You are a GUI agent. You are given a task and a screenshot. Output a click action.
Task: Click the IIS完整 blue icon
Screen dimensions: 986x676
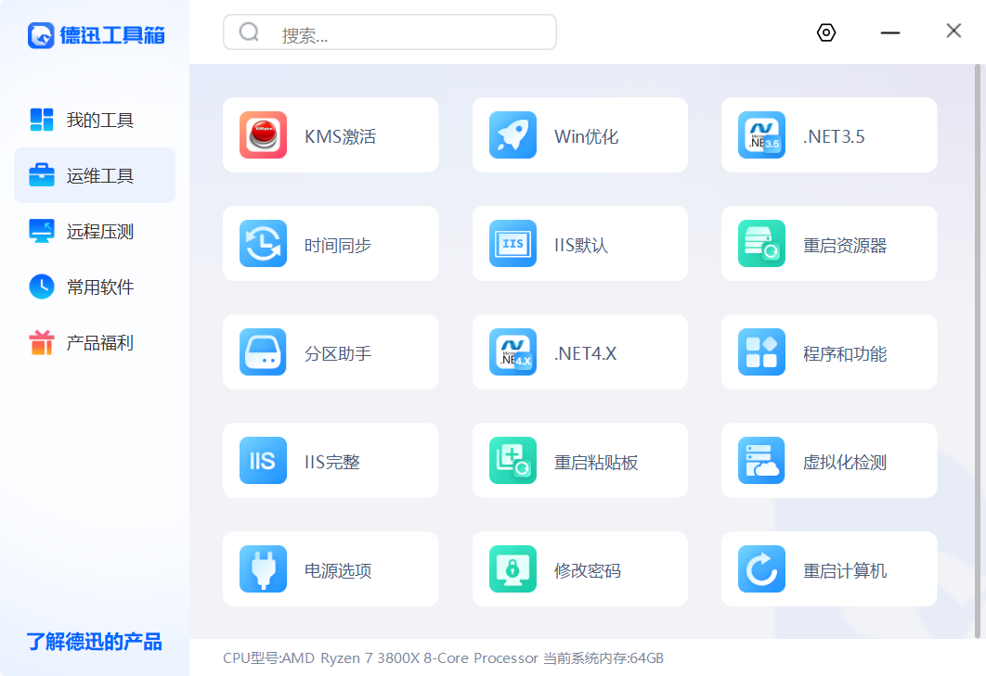[x=263, y=461]
